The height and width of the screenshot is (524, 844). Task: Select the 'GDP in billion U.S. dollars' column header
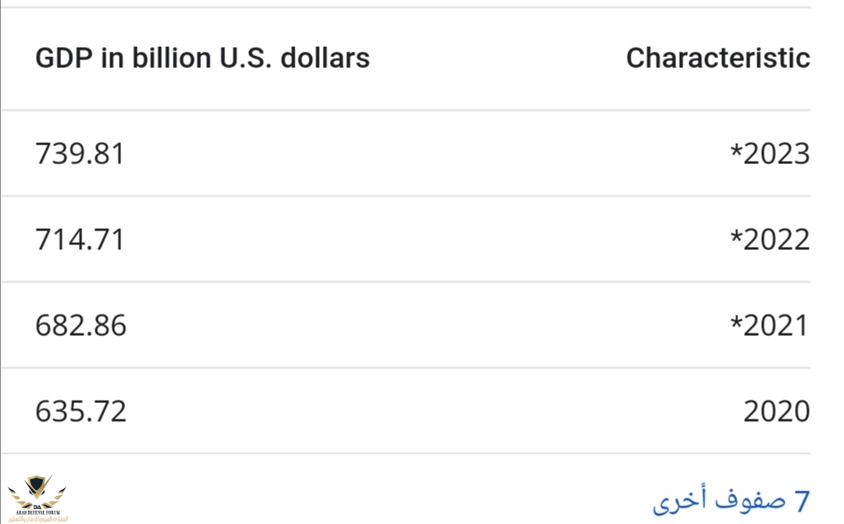pos(202,58)
